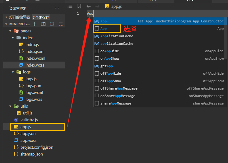Click line number 1 in gutter
Screen dimensions: 228x163
(x=78, y=13)
